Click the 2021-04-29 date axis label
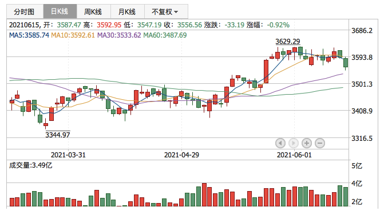Viewport: 384px width, 211px height. pos(181,155)
